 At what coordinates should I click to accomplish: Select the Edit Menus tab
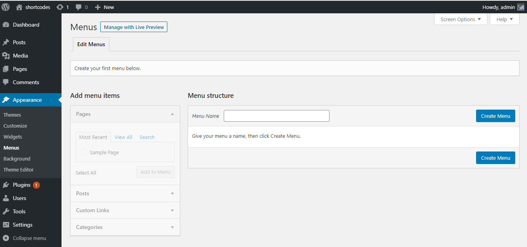coord(91,44)
